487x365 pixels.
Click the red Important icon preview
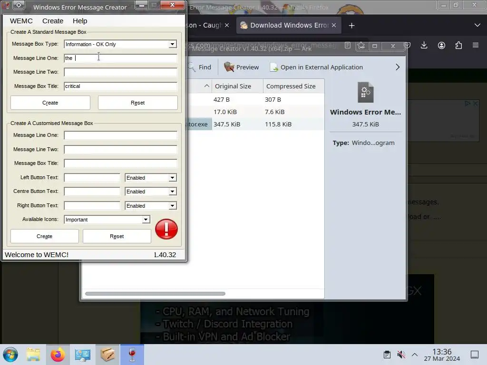(166, 229)
